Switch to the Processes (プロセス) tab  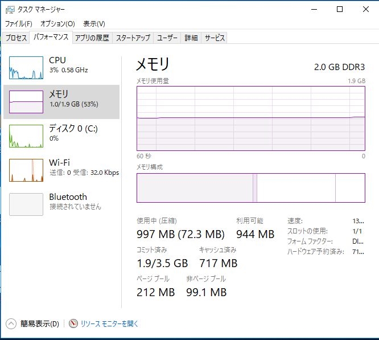(x=16, y=38)
